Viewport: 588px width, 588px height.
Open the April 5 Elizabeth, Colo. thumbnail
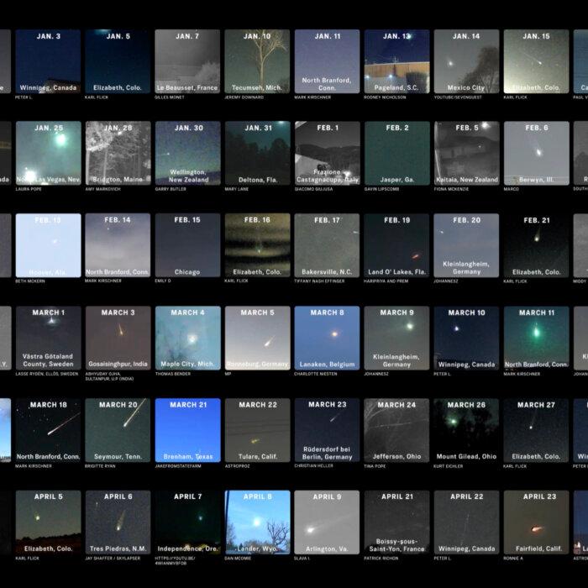click(x=49, y=522)
